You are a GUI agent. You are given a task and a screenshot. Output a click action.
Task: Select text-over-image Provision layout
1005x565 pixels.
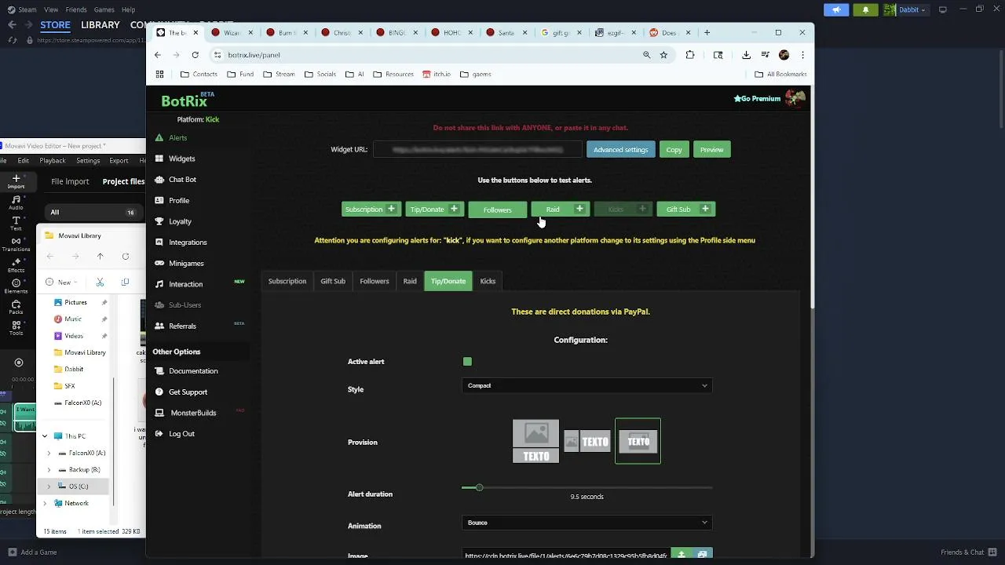coord(638,441)
